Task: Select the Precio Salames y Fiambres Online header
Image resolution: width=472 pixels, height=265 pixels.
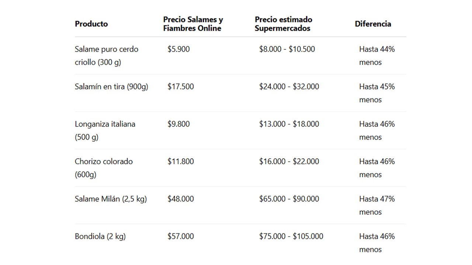Action: (193, 24)
